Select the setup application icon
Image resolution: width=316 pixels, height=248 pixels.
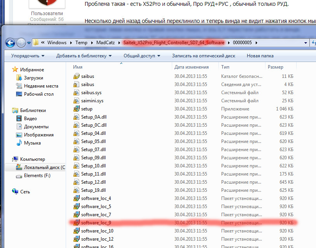tap(77, 109)
